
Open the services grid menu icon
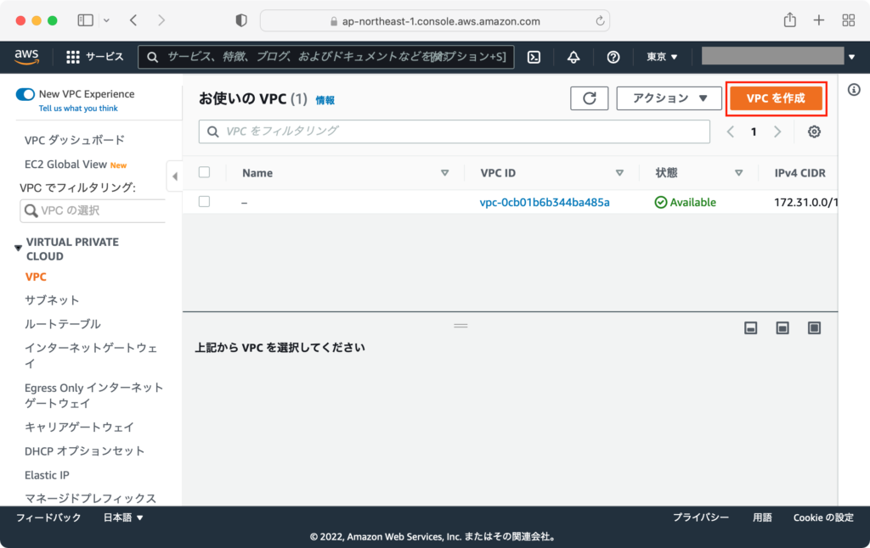(x=73, y=57)
